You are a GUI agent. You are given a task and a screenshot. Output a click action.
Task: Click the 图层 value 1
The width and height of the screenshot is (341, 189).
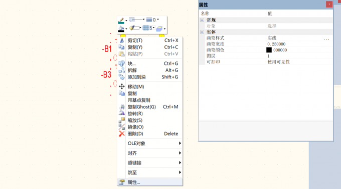(268, 56)
